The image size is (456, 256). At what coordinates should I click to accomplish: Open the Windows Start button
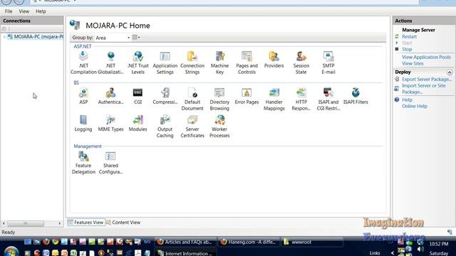coord(11,251)
